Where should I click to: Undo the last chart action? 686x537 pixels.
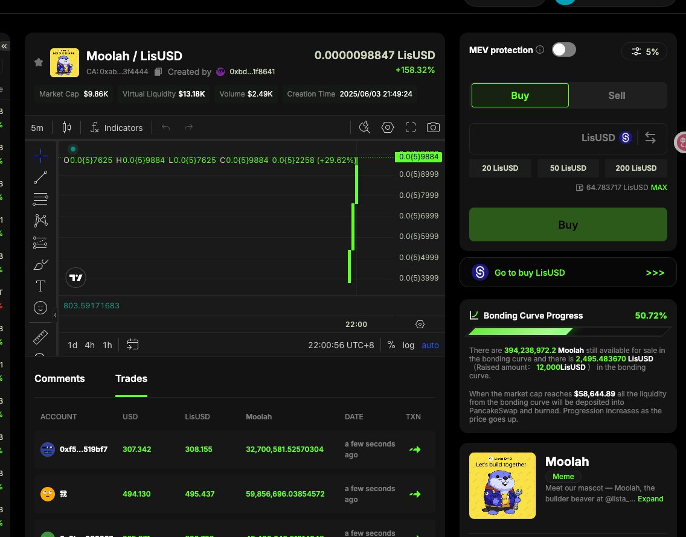tap(166, 127)
